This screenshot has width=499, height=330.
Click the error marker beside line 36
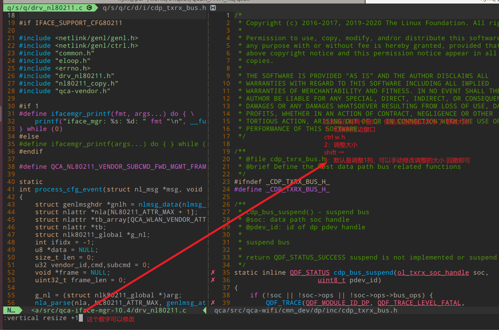pyautogui.click(x=213, y=280)
